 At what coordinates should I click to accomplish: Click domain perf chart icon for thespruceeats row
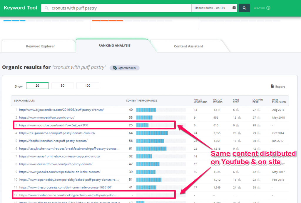(259, 187)
